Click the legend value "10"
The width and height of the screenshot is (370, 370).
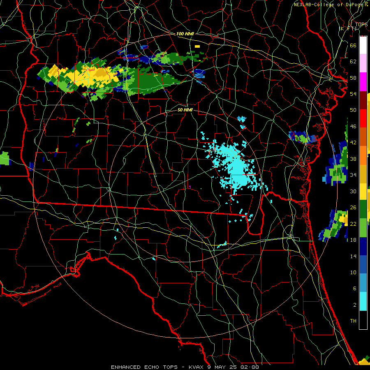point(353,272)
